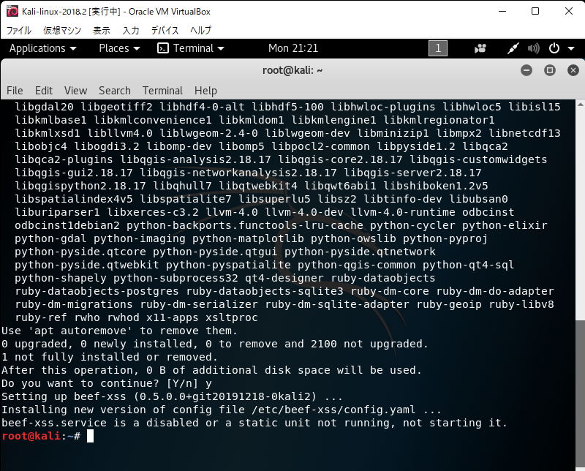Click the 'apt autoremove' text in the output

click(x=80, y=331)
